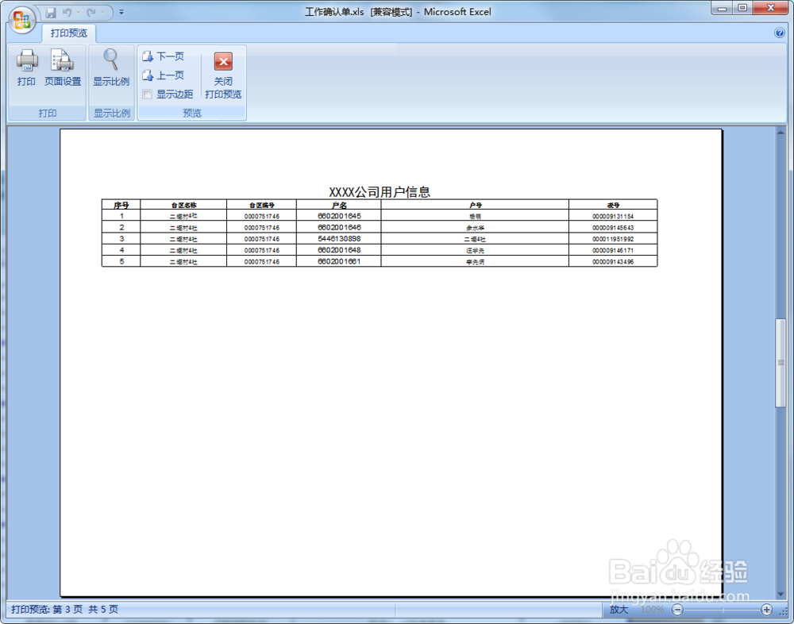Go to Previous Page
The height and width of the screenshot is (624, 794).
tap(163, 75)
